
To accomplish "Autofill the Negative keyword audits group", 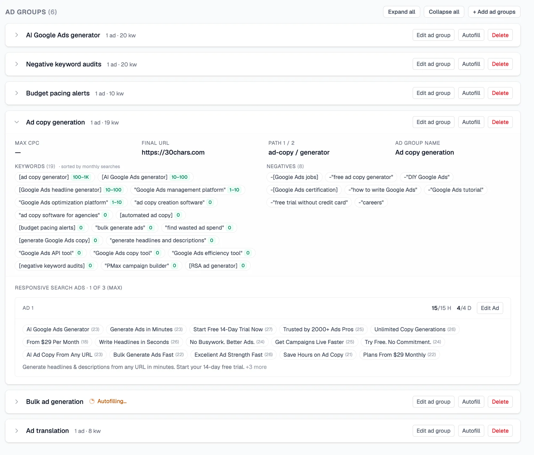I will 471,64.
